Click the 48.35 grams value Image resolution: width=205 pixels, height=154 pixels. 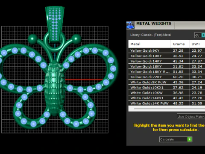click(178, 103)
